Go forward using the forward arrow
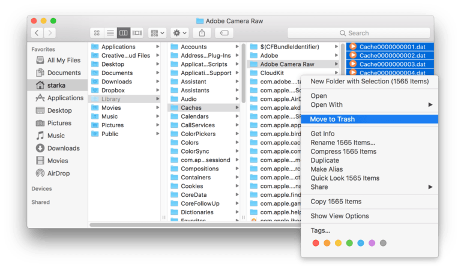Viewport: 461px width, 267px height. coord(50,33)
